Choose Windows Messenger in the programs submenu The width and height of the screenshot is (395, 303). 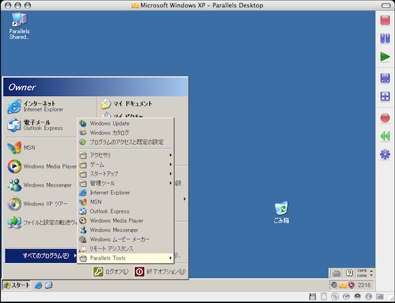pyautogui.click(x=126, y=230)
